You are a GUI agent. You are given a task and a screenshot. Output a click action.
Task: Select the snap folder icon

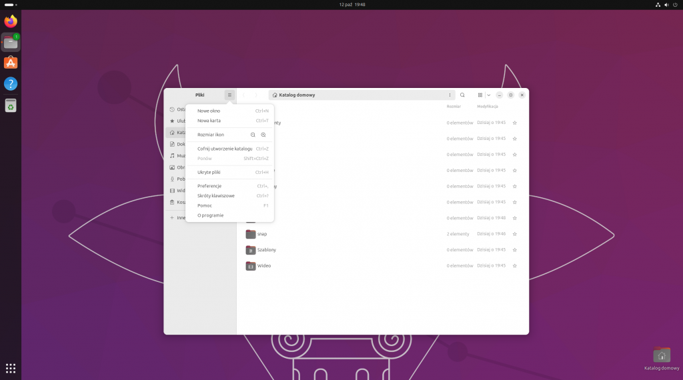coord(251,234)
